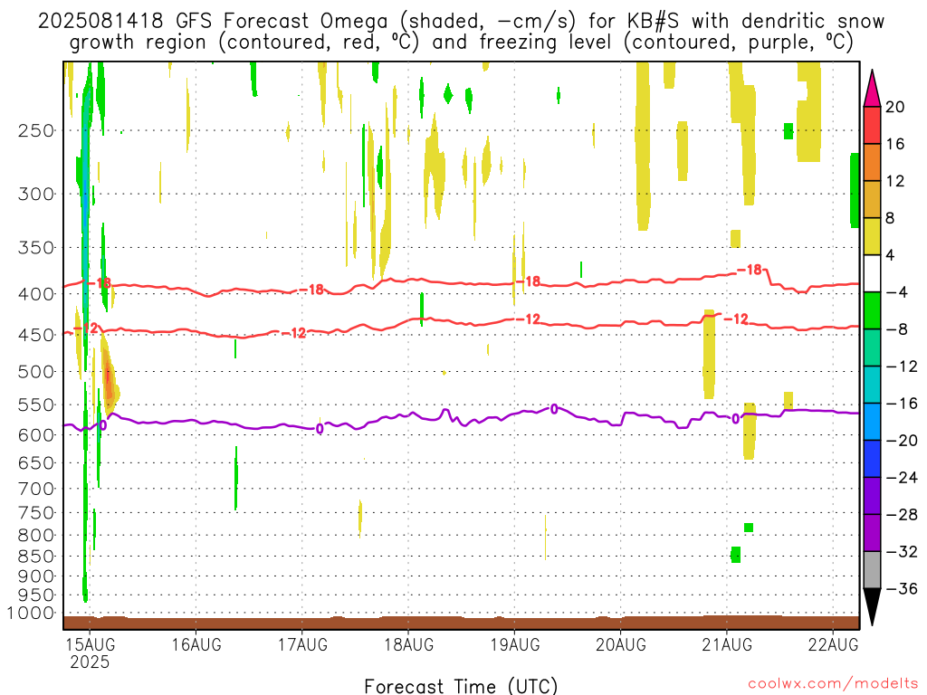This screenshot has height=695, width=927.
Task: Click the colorbar value label 20
Action: tap(894, 107)
